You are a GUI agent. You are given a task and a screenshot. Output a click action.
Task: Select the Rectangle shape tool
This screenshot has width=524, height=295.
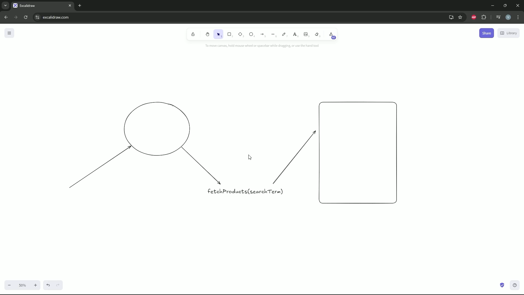pyautogui.click(x=229, y=34)
